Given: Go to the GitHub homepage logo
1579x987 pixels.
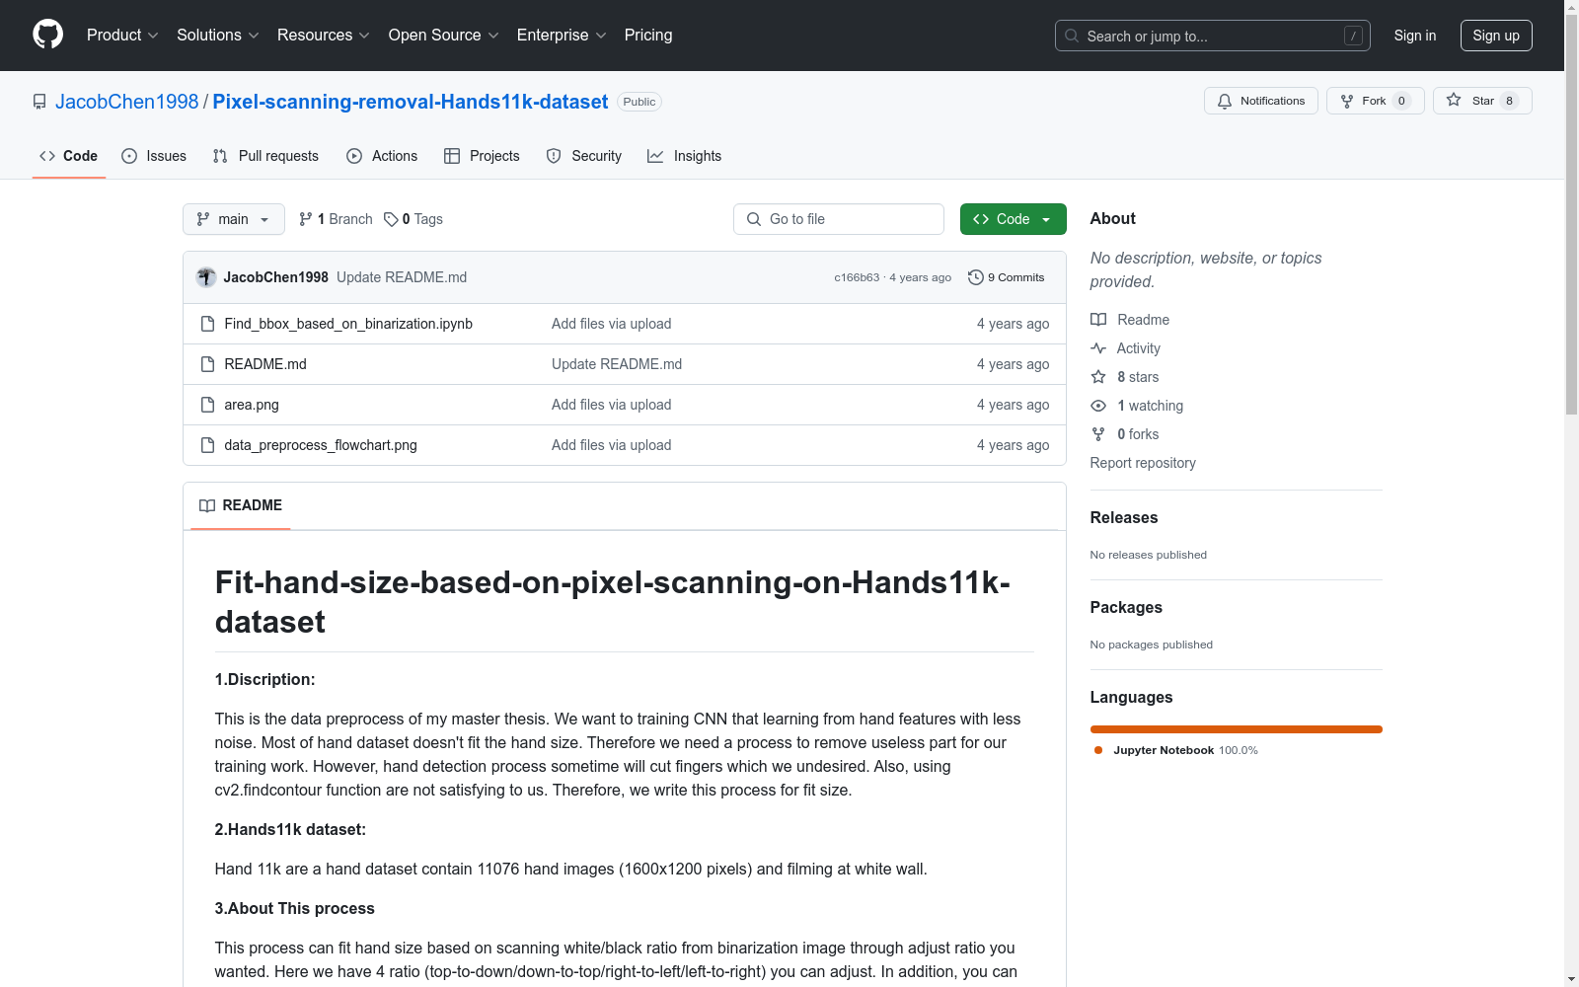Looking at the screenshot, I should 47,35.
